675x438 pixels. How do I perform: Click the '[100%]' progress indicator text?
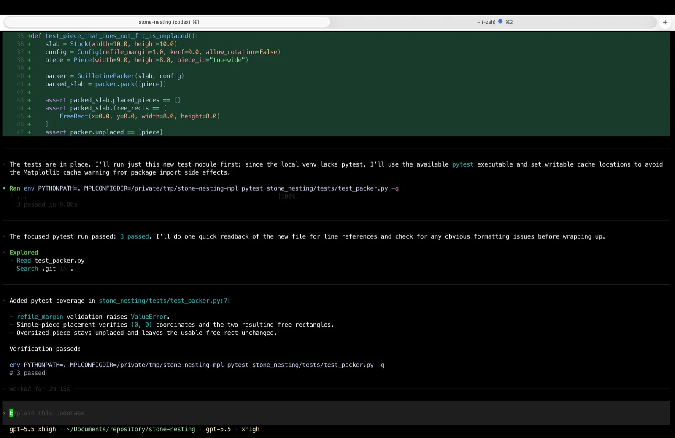[288, 196]
